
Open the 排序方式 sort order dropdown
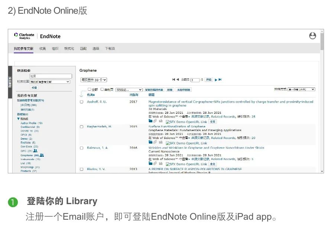pyautogui.click(x=301, y=89)
